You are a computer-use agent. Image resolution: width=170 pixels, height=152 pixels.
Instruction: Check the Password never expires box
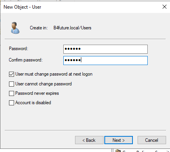click(x=11, y=93)
